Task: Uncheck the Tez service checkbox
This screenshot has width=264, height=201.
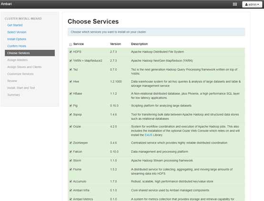Action: click(71, 70)
